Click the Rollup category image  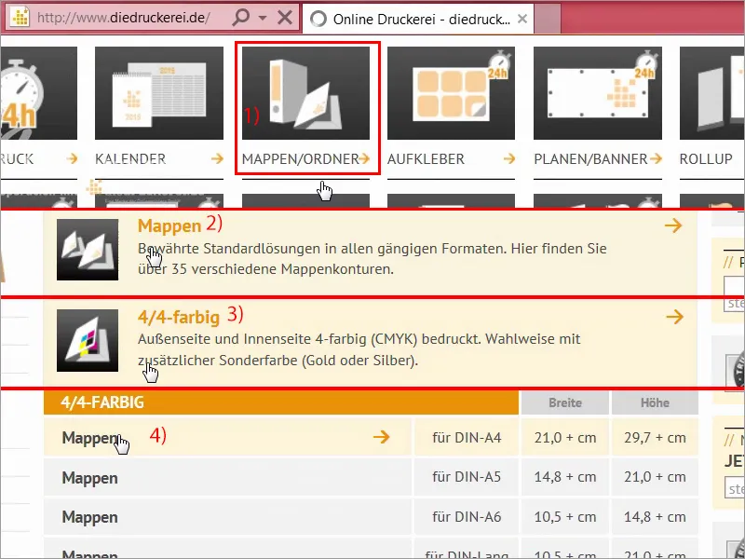pos(712,93)
